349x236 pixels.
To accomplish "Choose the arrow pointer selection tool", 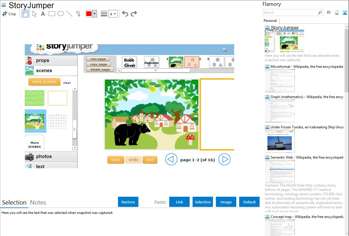I will coord(34,14).
